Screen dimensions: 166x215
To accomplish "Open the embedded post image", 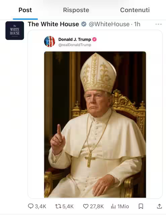I will click(95, 125).
